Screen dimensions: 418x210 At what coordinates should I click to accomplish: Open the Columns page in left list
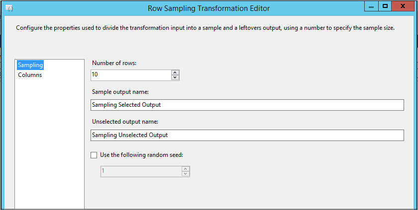pyautogui.click(x=30, y=75)
